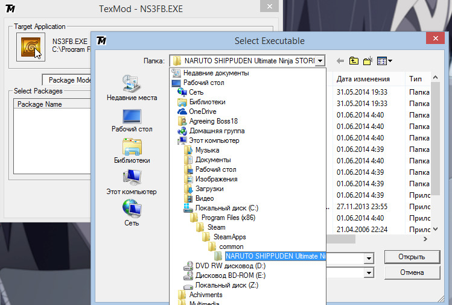Switch to Package Mode tab in TexMod
The image size is (452, 305).
click(x=66, y=80)
